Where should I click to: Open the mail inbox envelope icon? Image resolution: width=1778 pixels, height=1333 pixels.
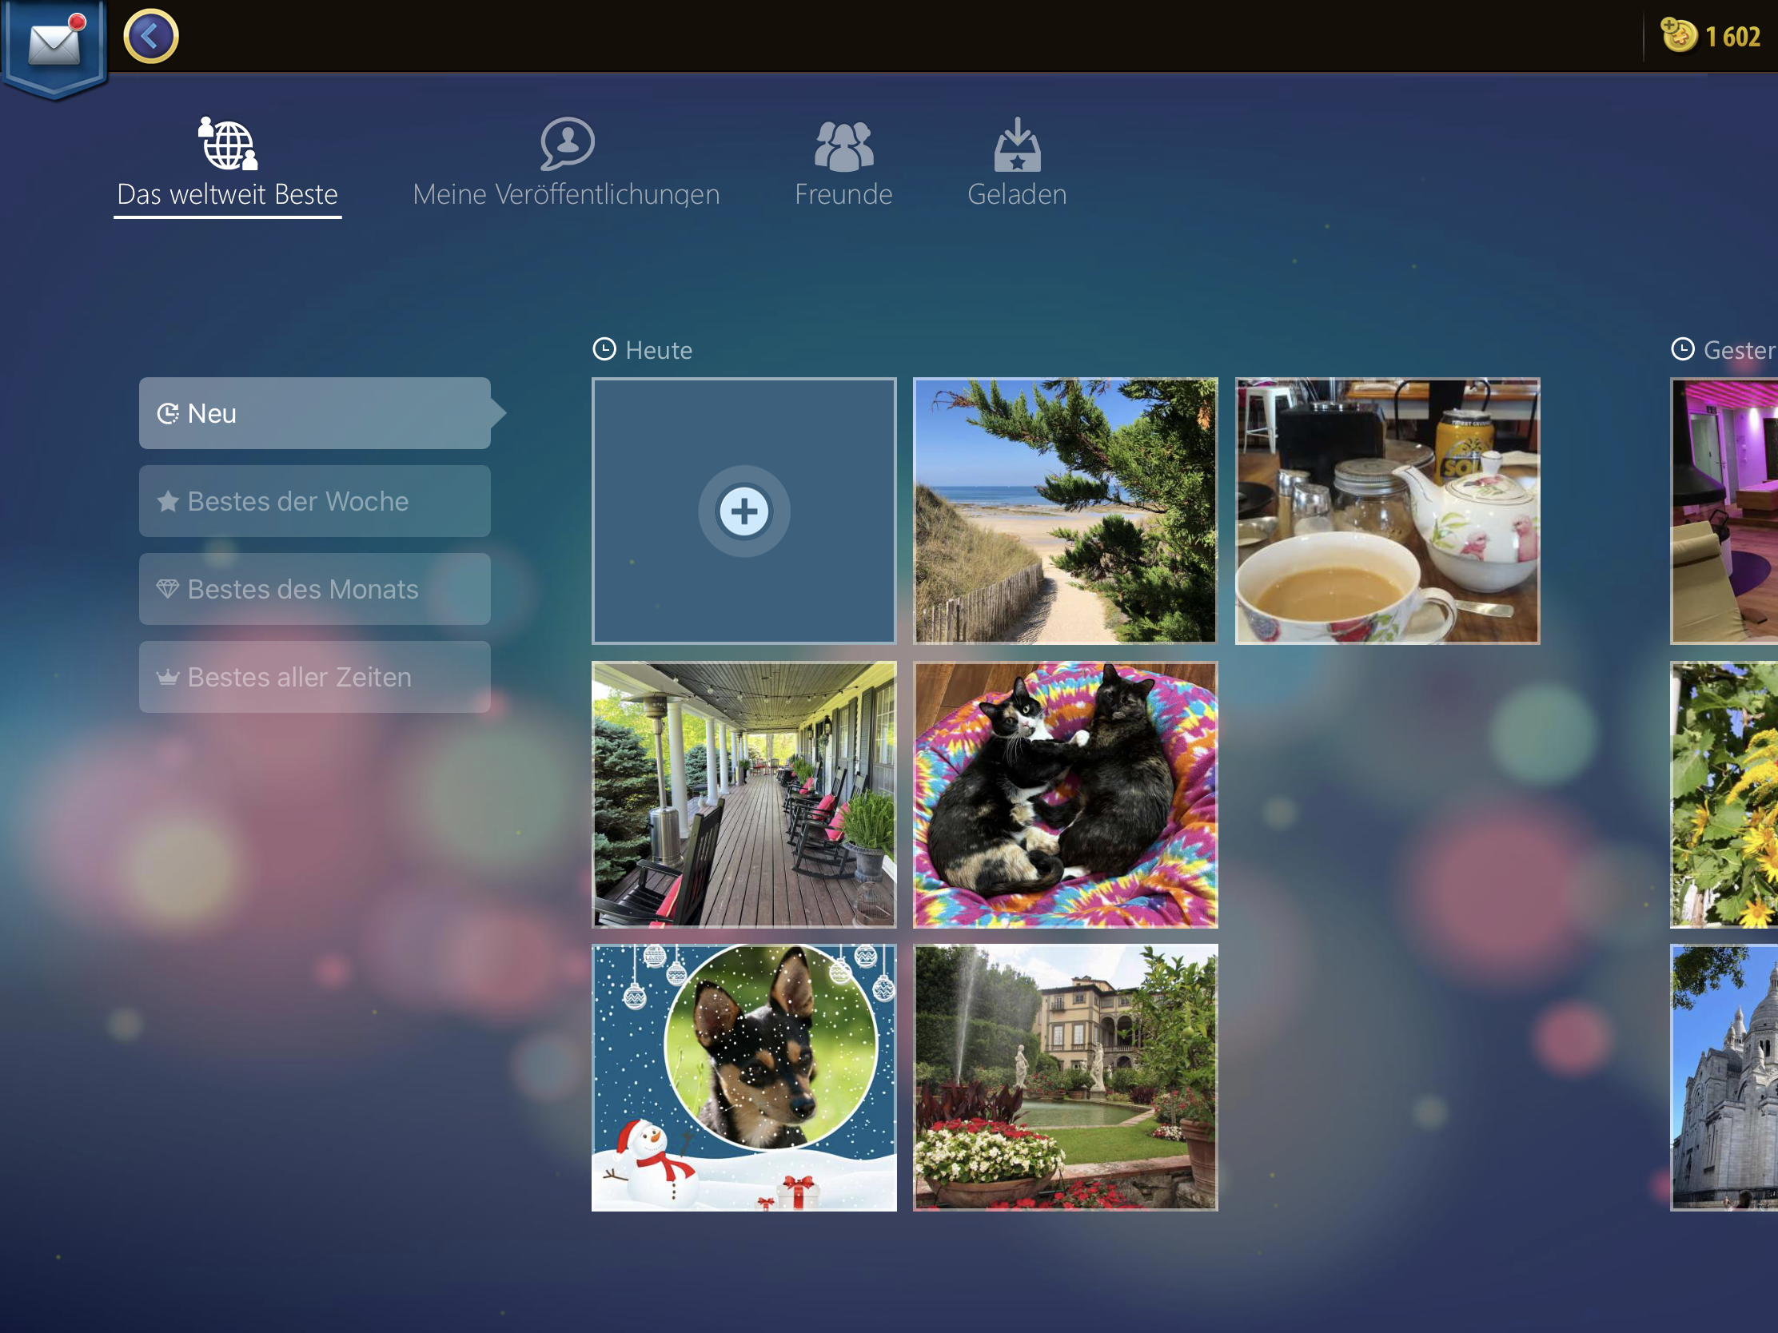(x=54, y=43)
